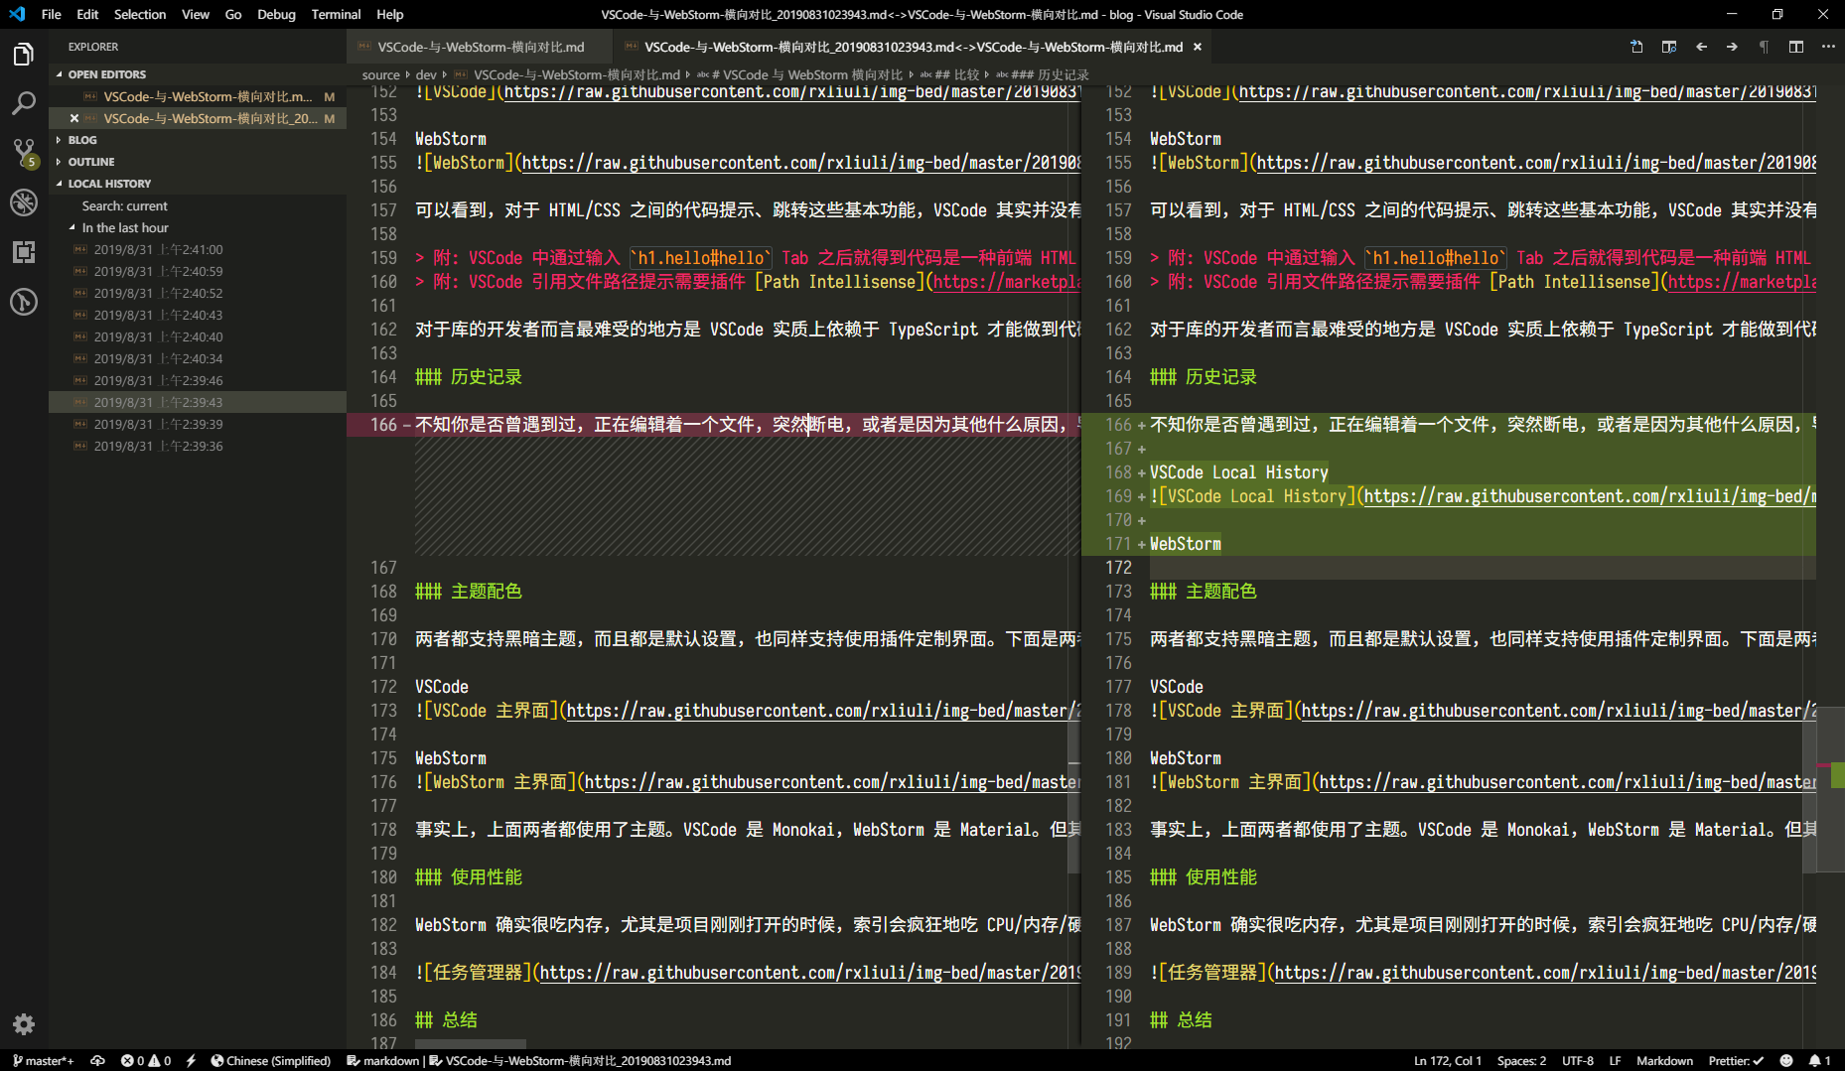Change file encoding UTF-8
1845x1071 pixels.
click(x=1577, y=1060)
